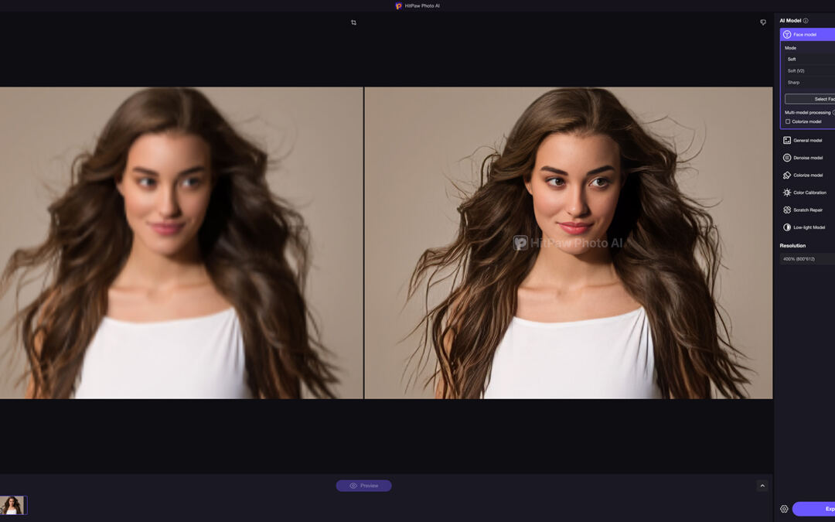Screen dimensions: 835x522
Task: Open the AI Model info tooltip icon
Action: click(806, 21)
